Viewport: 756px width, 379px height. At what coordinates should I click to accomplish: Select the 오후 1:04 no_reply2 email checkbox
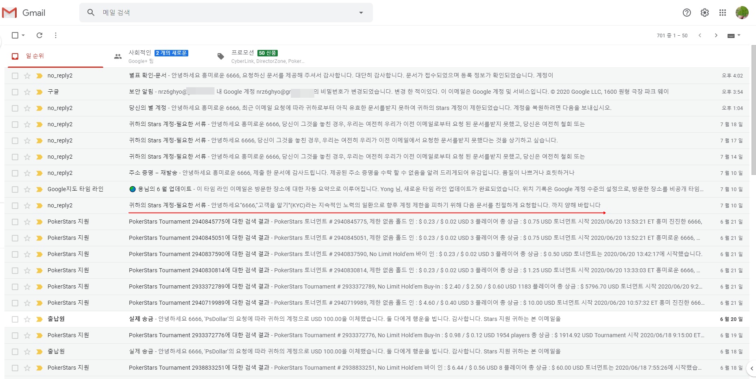point(15,108)
